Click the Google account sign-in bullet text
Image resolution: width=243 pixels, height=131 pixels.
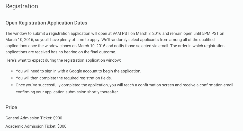pos(78,71)
